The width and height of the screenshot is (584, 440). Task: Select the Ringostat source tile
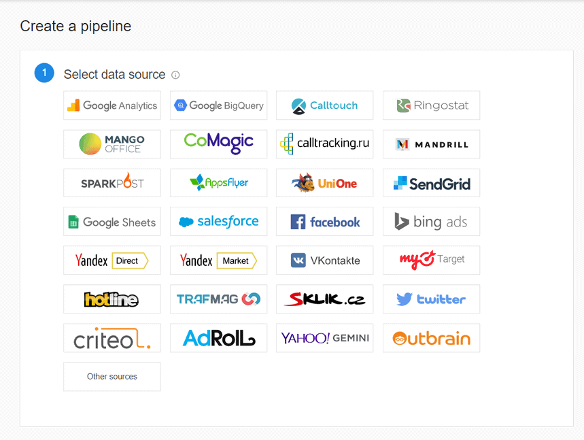[x=431, y=105]
